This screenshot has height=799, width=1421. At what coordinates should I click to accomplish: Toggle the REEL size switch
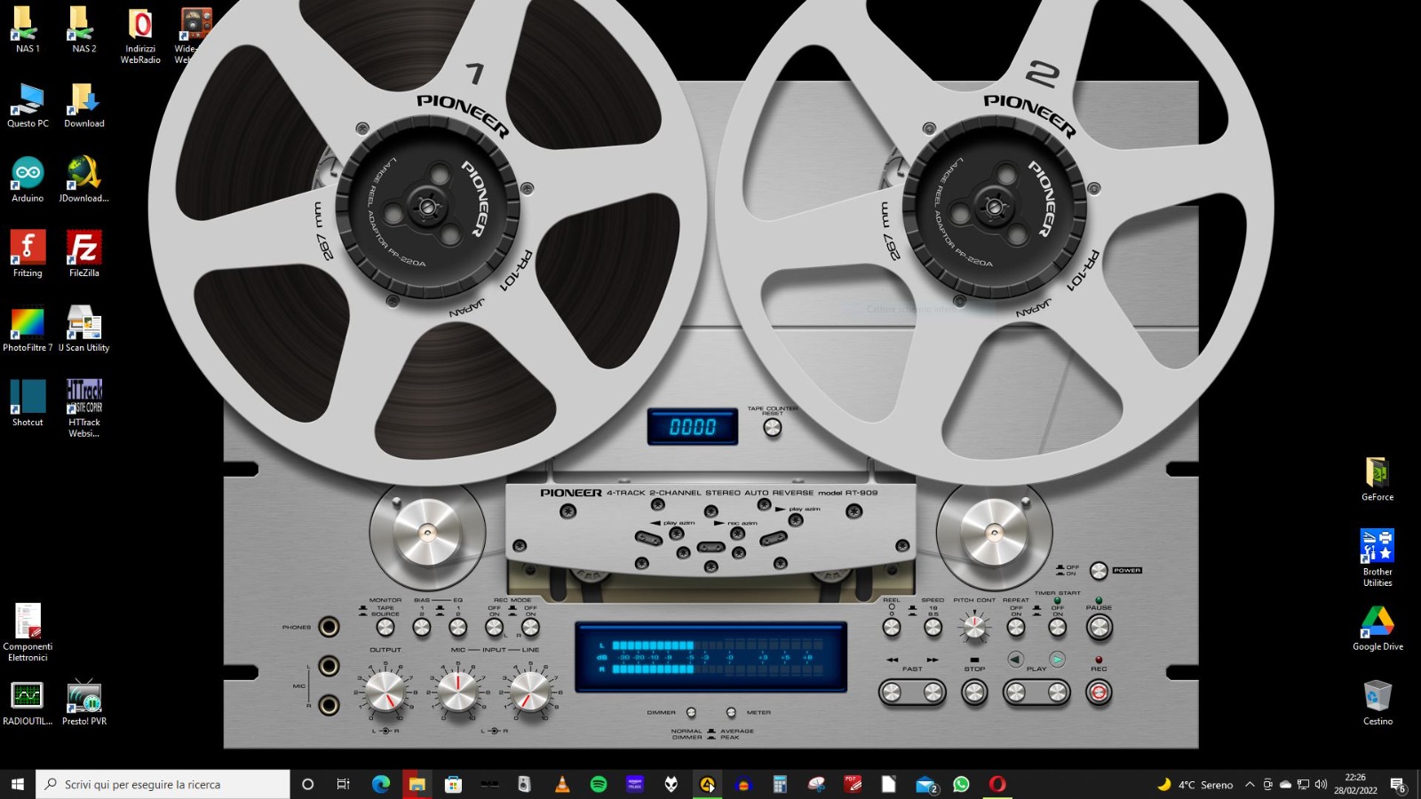click(x=892, y=628)
